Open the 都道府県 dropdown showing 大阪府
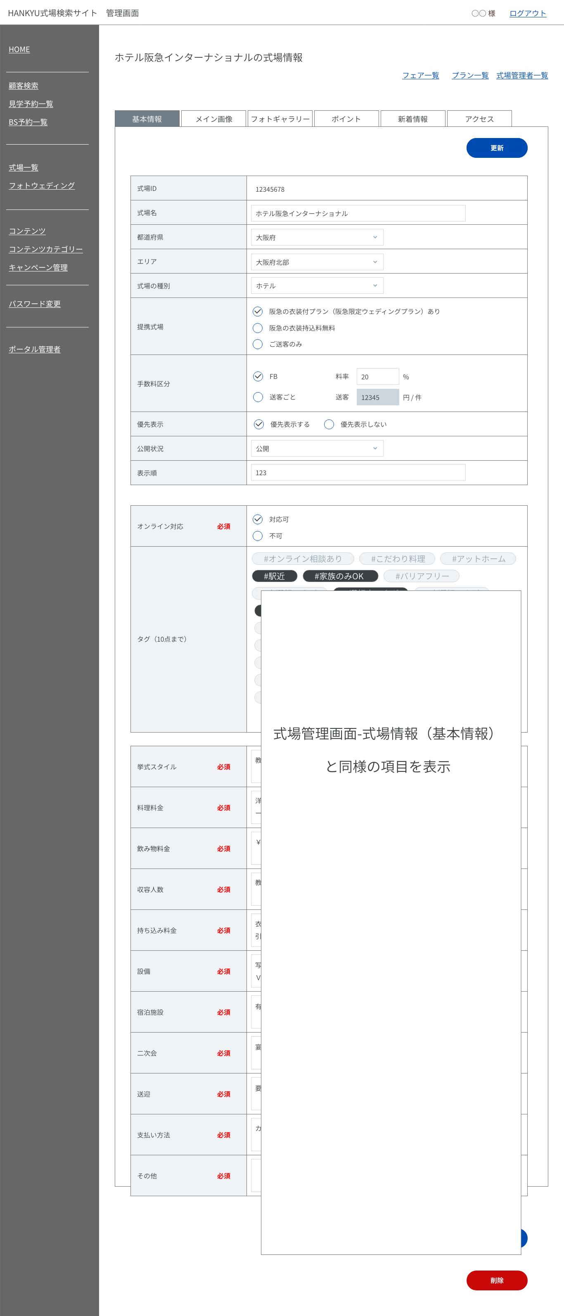This screenshot has height=1316, width=564. [317, 237]
